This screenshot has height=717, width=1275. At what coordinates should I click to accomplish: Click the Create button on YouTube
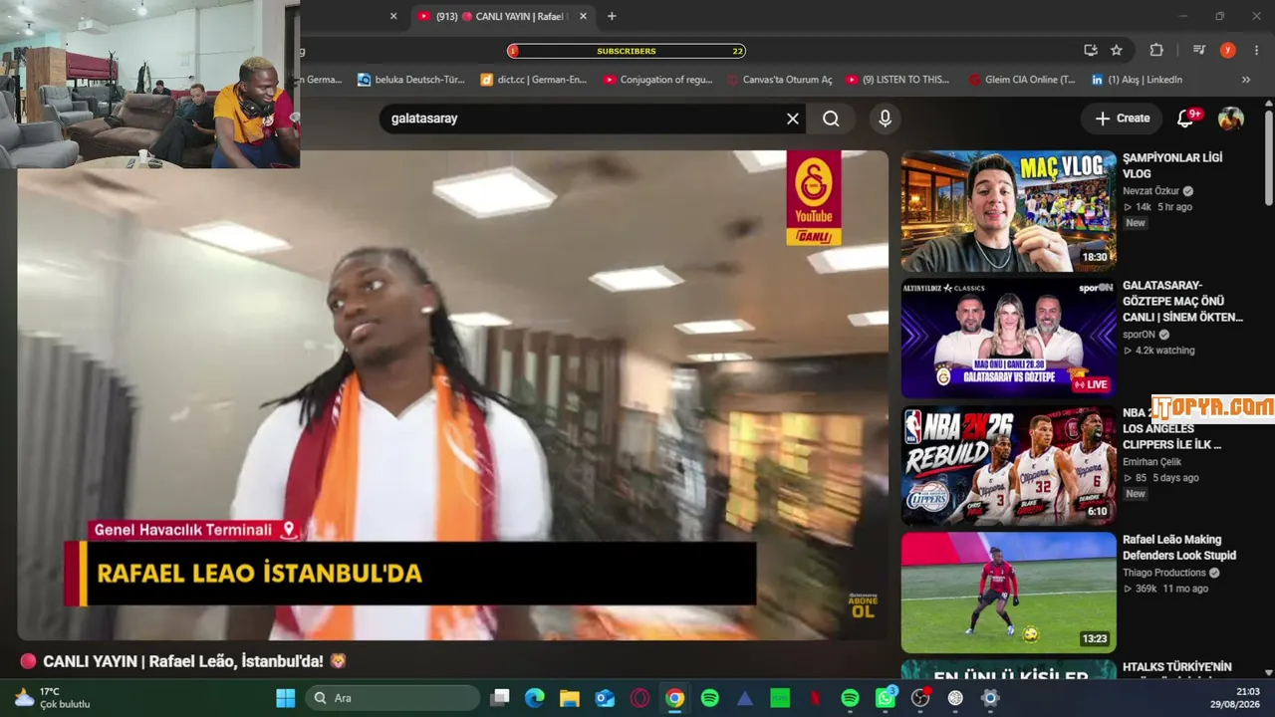click(x=1123, y=119)
